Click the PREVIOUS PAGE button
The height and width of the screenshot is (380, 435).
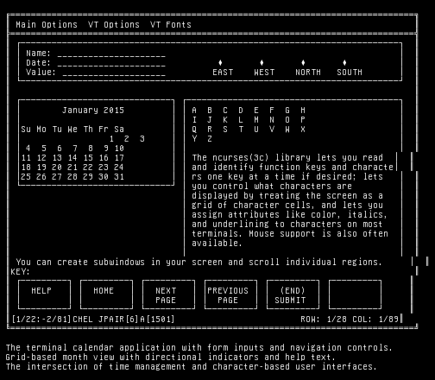230,294
